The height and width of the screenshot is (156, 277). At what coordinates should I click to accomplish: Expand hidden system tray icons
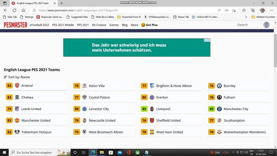(x=233, y=153)
